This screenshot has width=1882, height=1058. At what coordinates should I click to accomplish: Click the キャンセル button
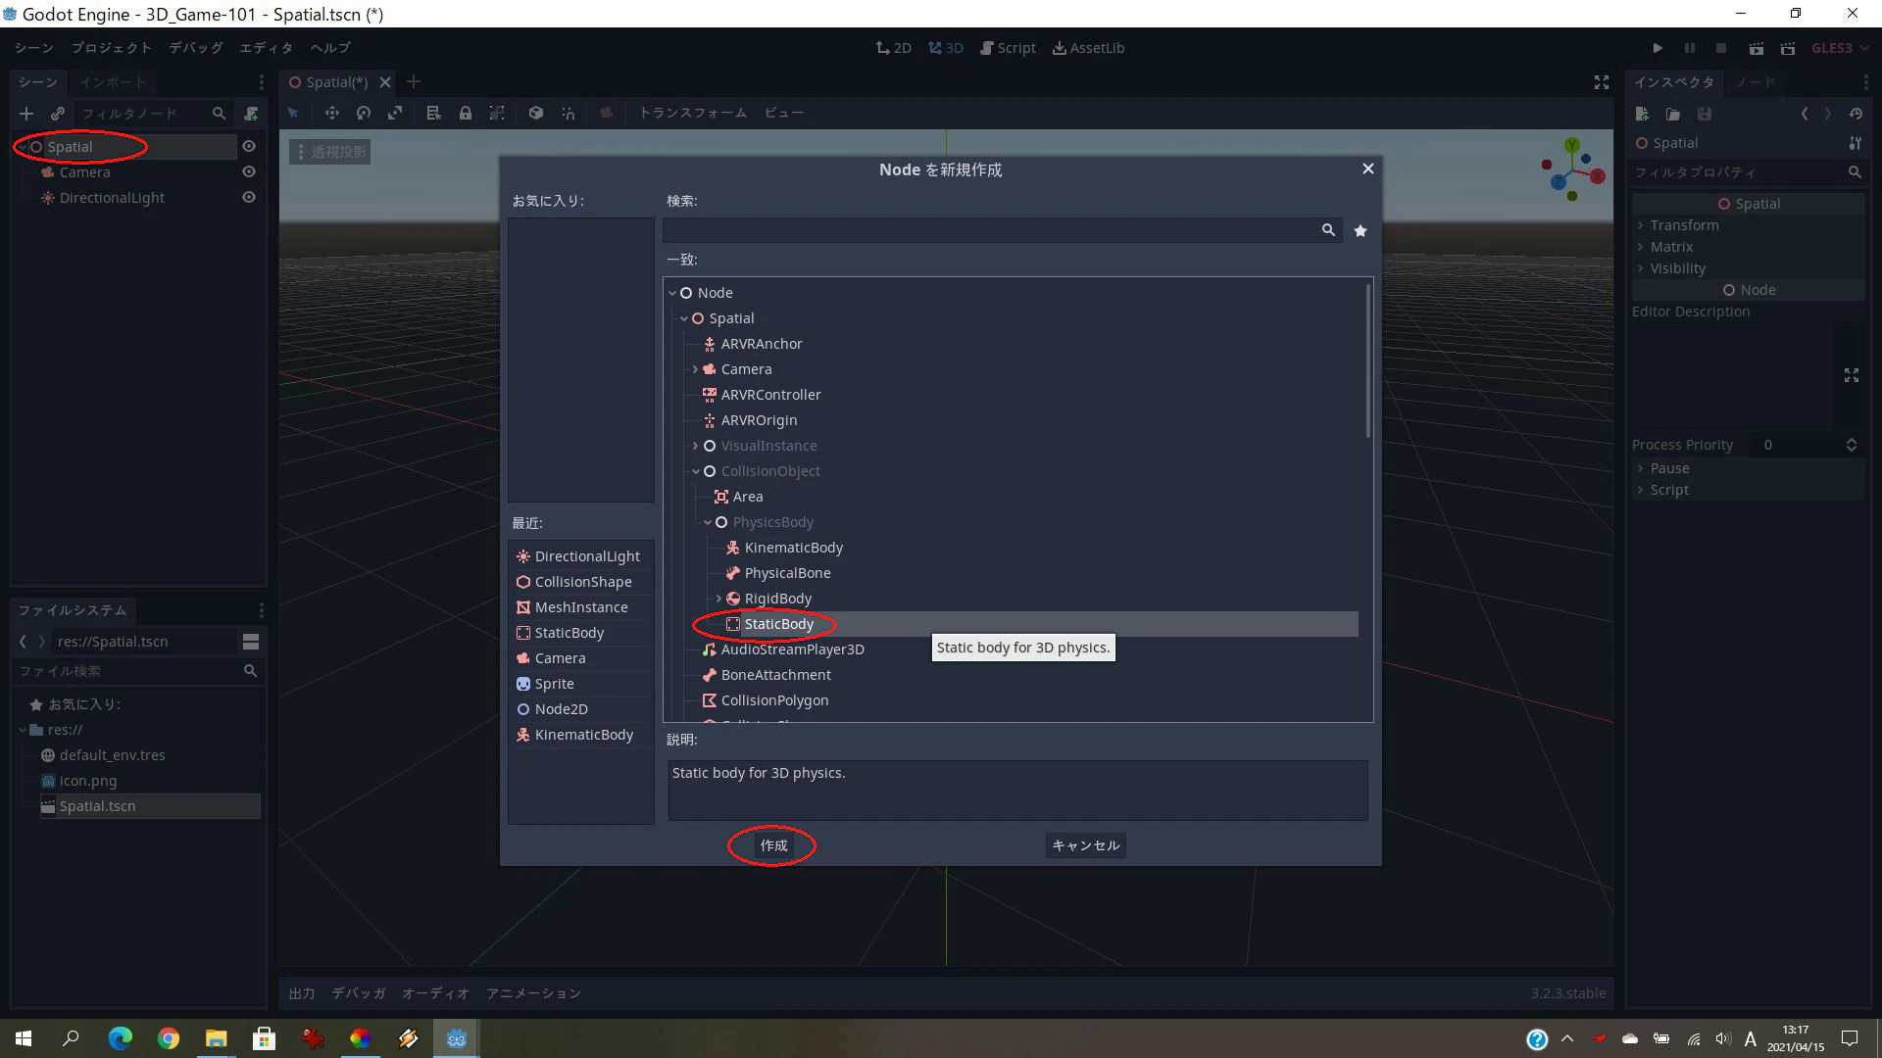point(1085,845)
